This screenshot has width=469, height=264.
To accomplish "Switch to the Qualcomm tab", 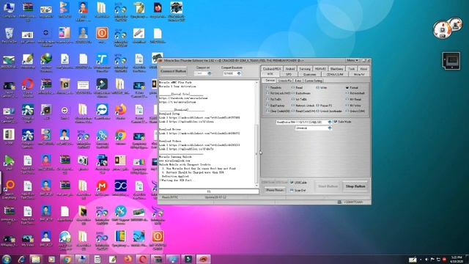I will 309,74.
